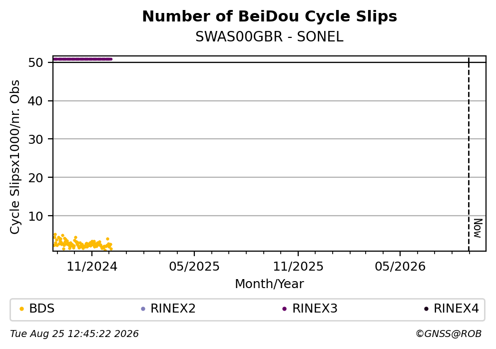Click the 11/2025 x-axis tick label
Image resolution: width=496 pixels, height=349 pixels.
tap(298, 267)
